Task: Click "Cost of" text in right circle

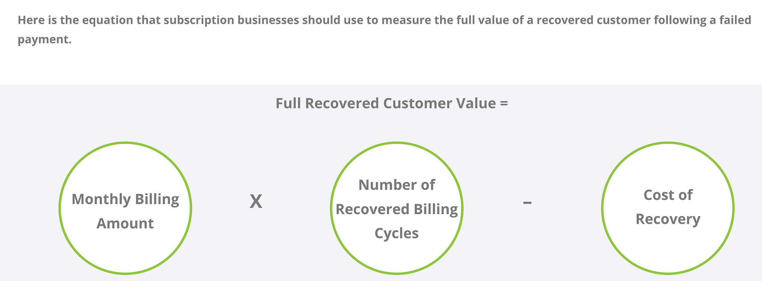Action: coord(668,195)
